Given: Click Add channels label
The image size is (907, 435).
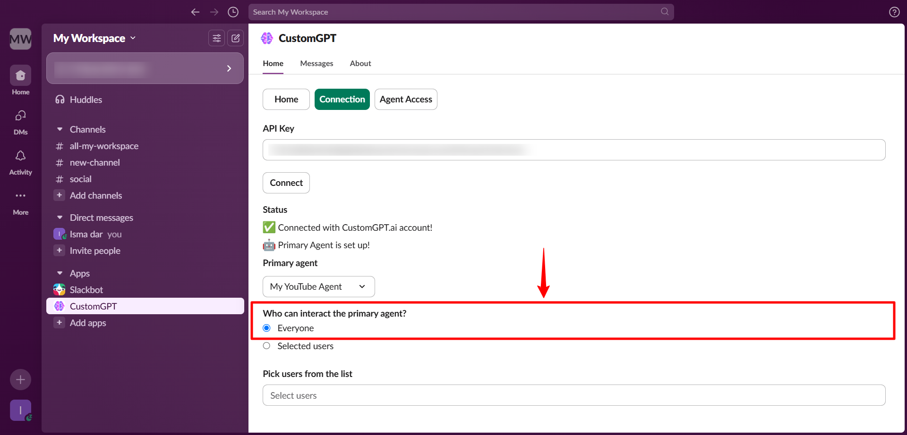Looking at the screenshot, I should pyautogui.click(x=96, y=195).
